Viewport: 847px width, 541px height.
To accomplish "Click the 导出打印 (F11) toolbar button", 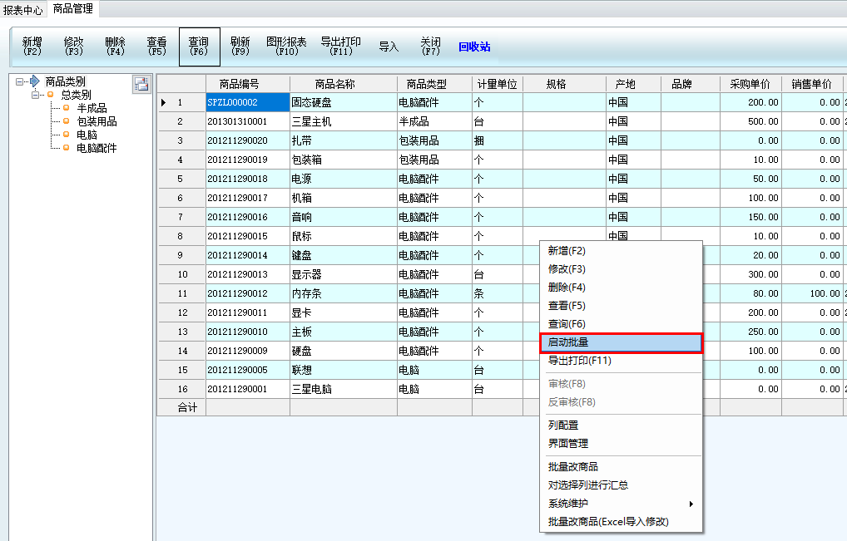I will [340, 47].
